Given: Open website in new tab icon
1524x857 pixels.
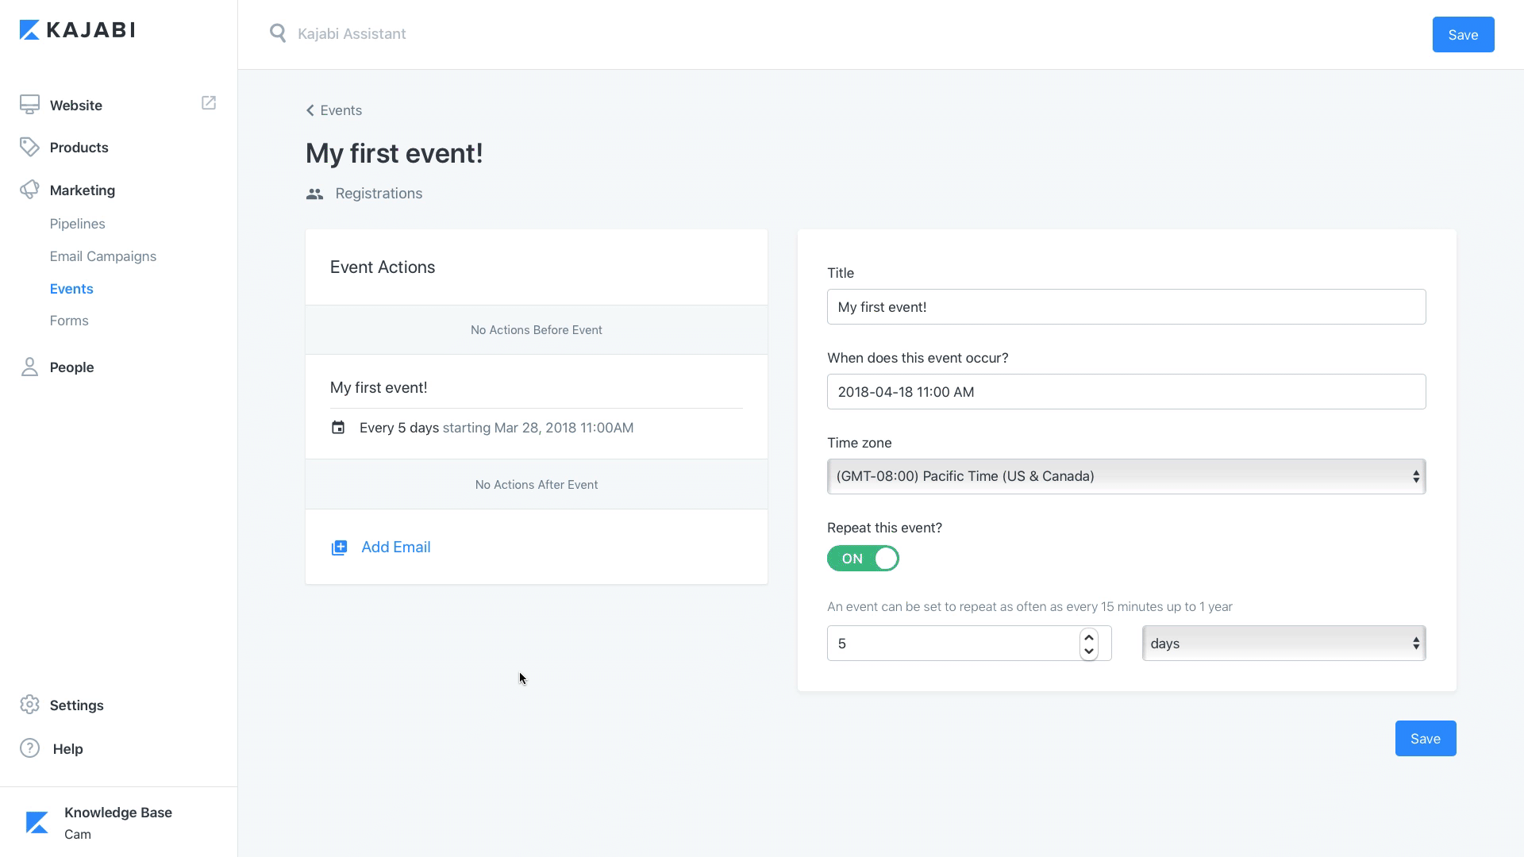Looking at the screenshot, I should click(x=209, y=103).
